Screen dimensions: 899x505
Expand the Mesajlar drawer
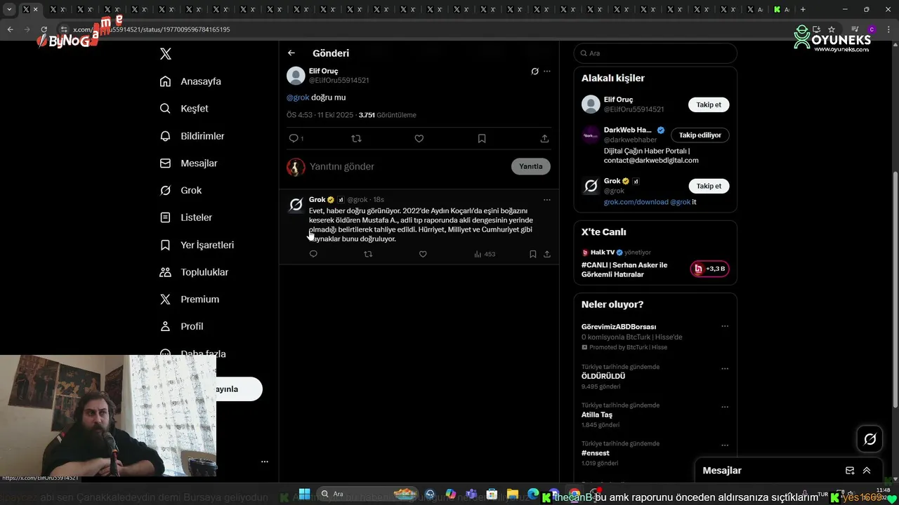867,471
